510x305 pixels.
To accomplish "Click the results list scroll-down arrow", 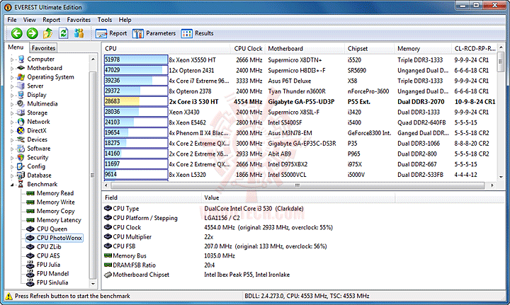I will (x=501, y=177).
